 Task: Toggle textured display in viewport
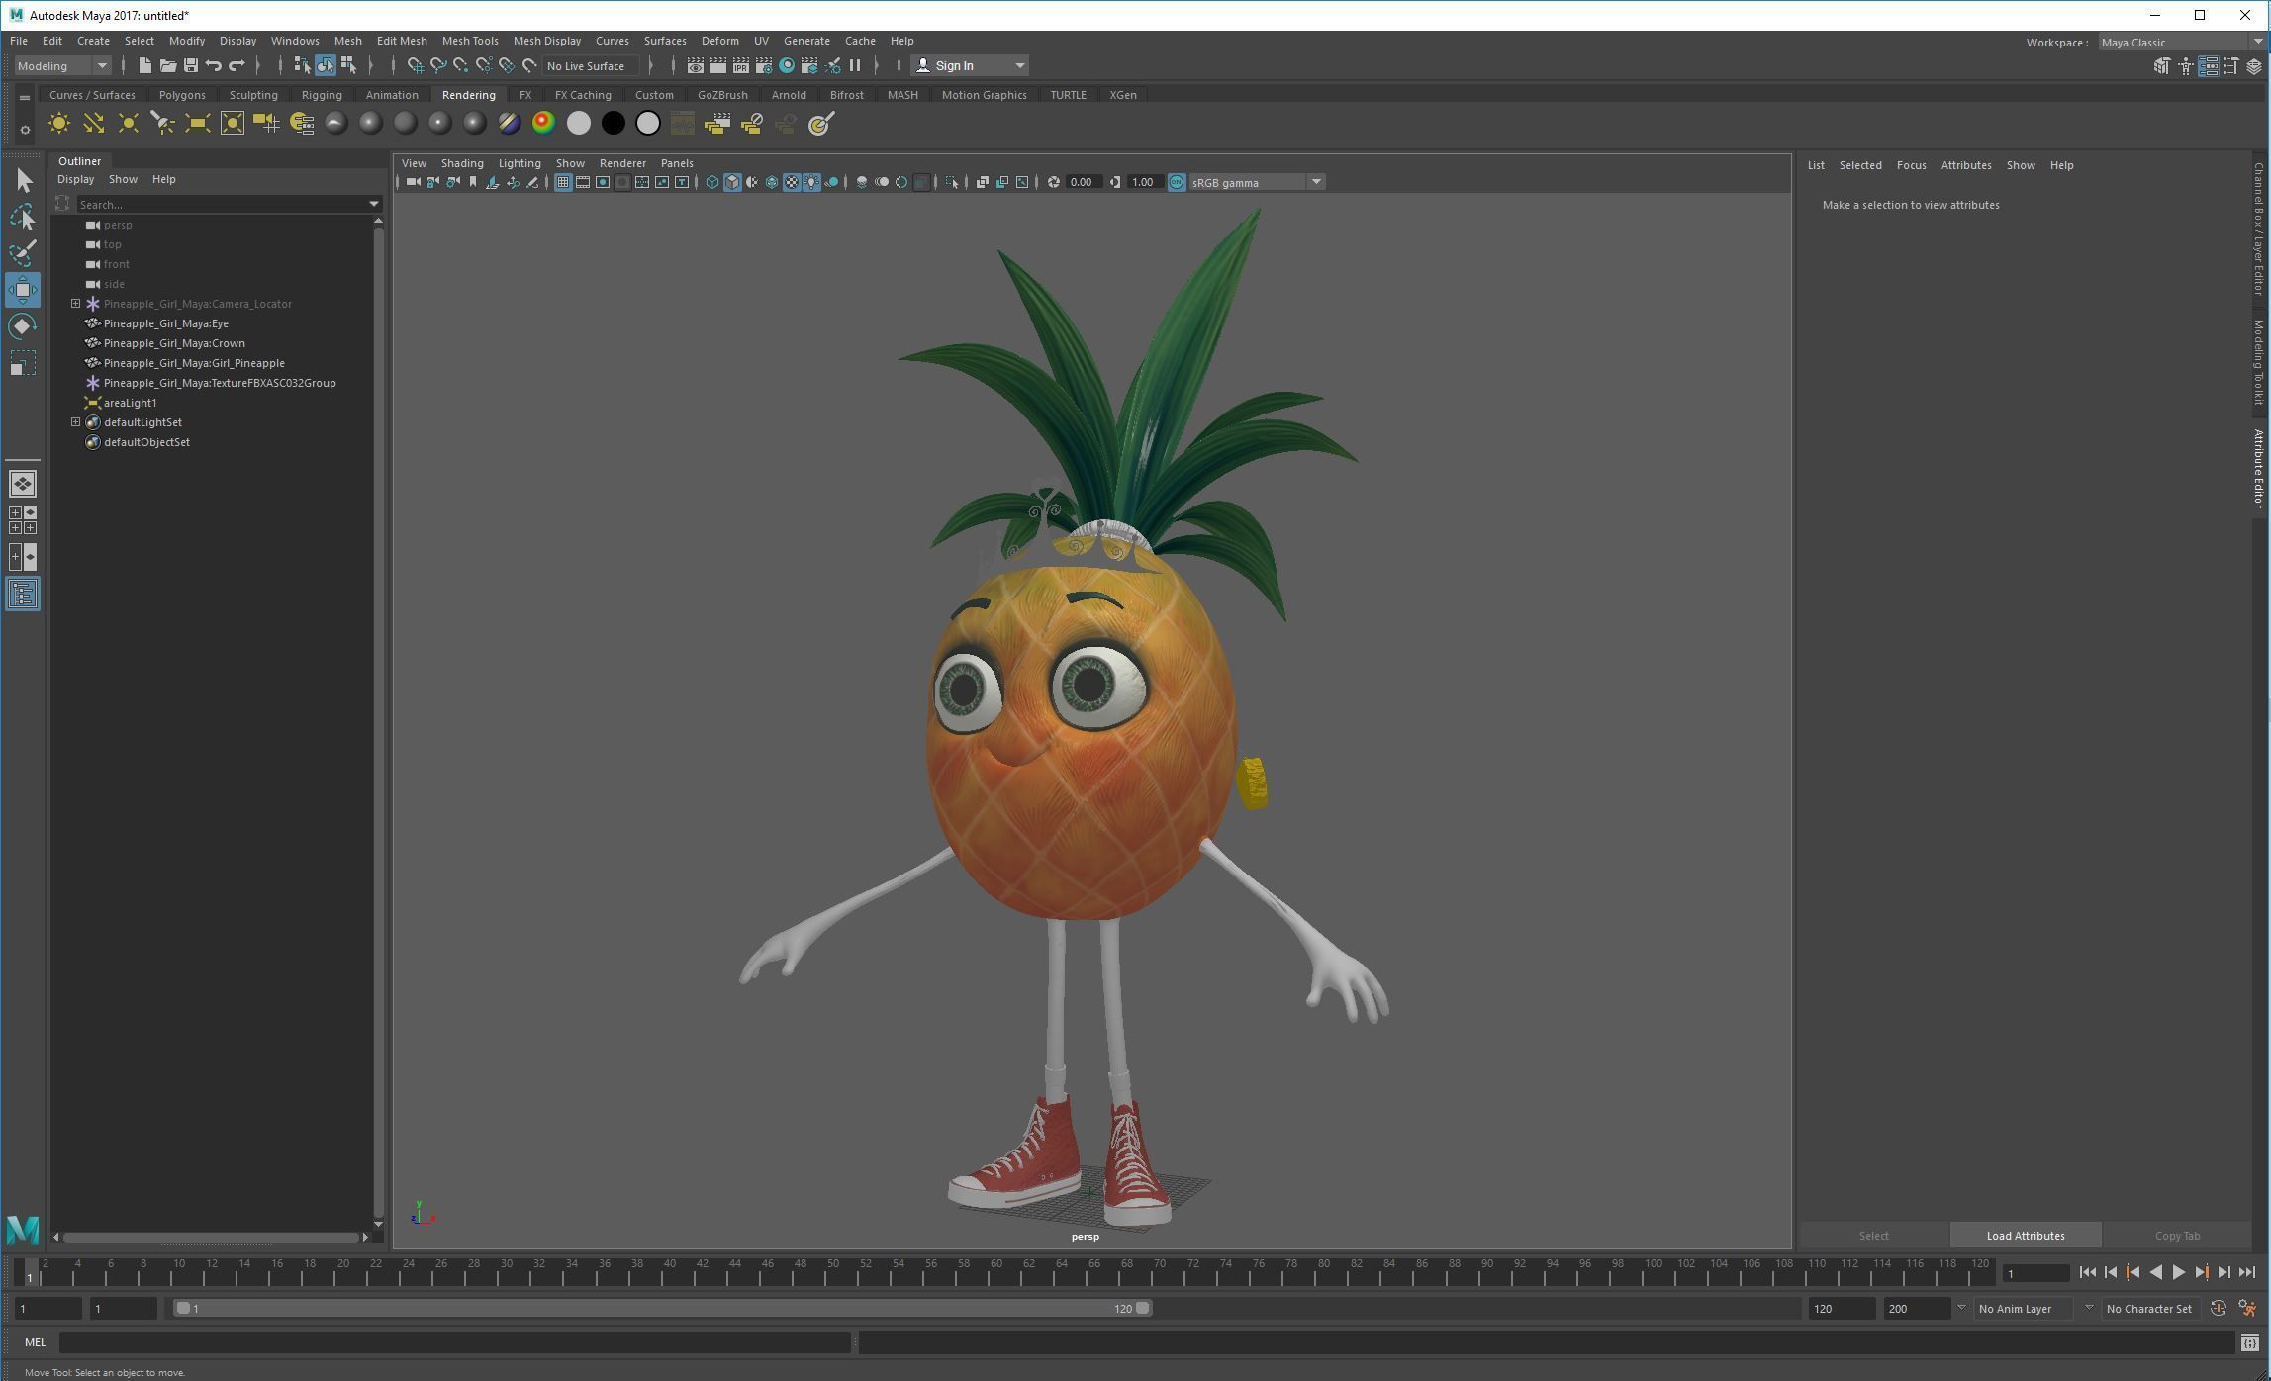pyautogui.click(x=792, y=182)
